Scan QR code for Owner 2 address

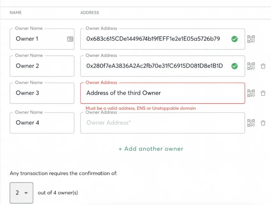(251, 66)
